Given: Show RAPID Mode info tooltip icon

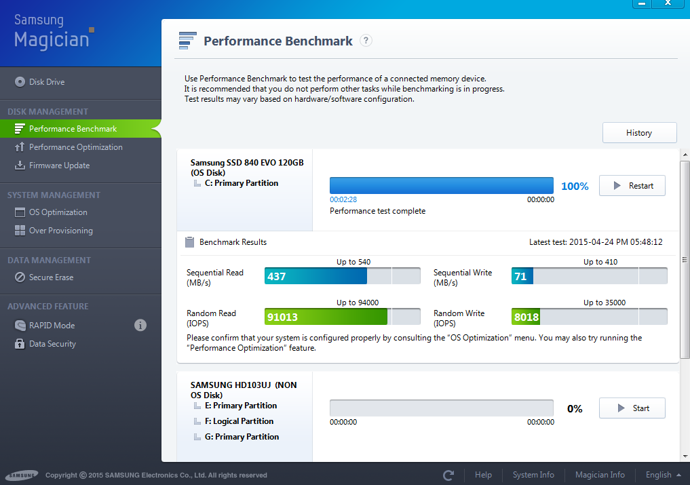Looking at the screenshot, I should pos(140,325).
